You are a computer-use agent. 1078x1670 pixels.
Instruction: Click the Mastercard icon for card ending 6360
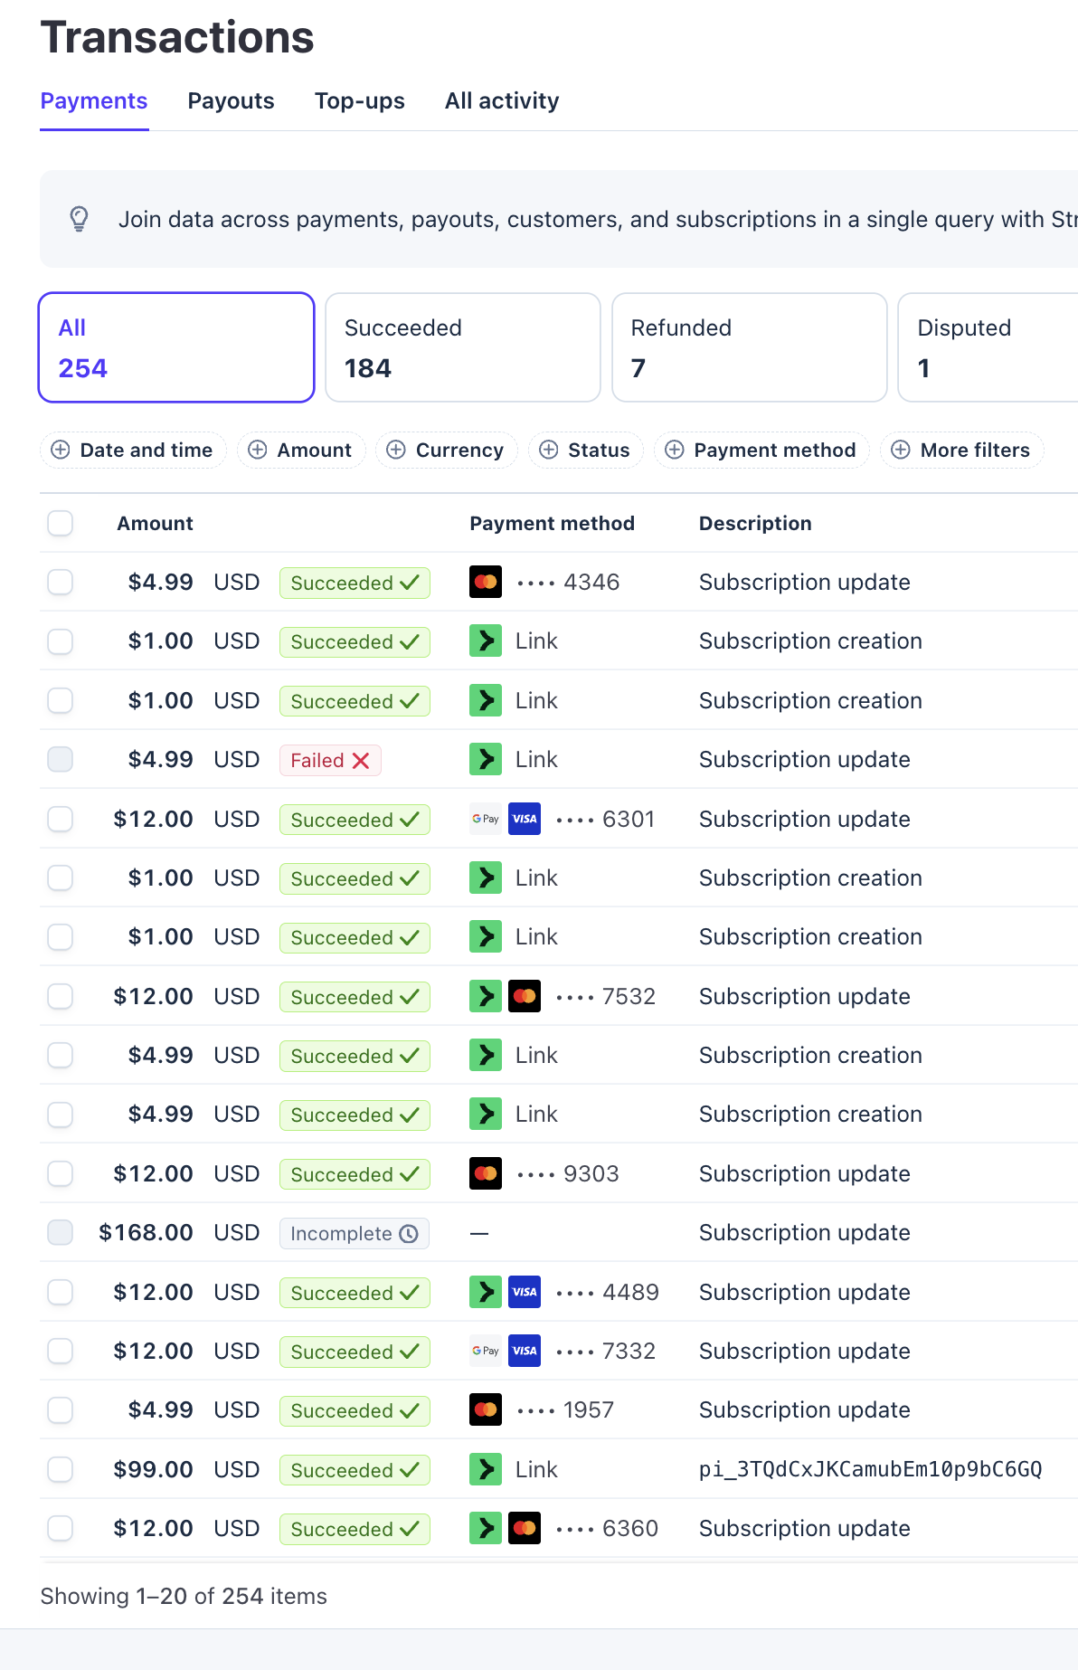(525, 1528)
